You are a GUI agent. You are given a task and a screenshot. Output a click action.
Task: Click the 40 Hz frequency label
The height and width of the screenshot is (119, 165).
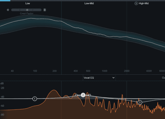coord(12,71)
